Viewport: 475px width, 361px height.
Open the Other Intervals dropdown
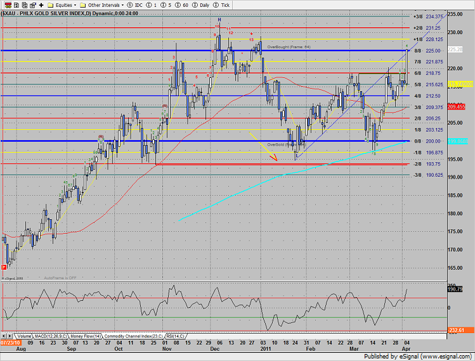[x=101, y=5]
